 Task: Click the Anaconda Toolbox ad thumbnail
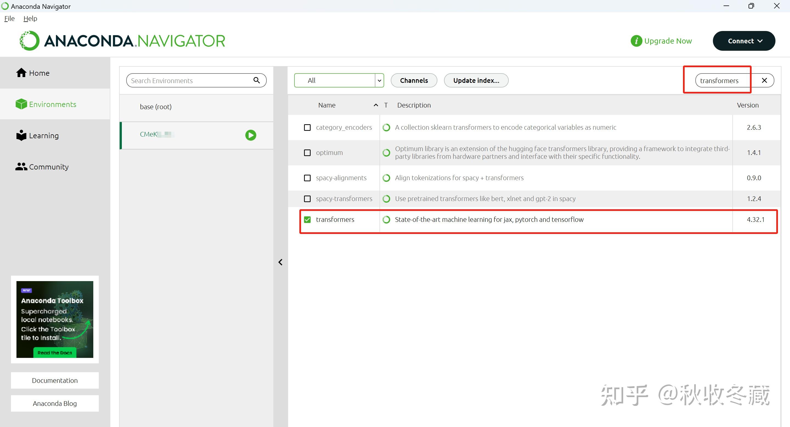55,319
